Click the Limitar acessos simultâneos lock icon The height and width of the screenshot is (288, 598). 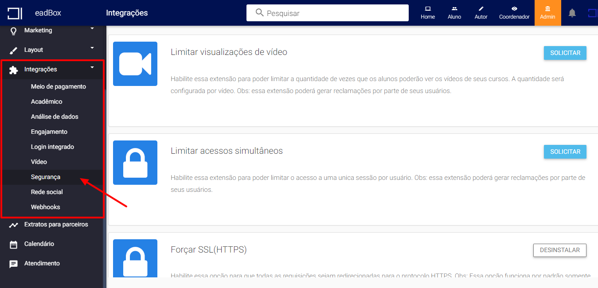point(135,163)
